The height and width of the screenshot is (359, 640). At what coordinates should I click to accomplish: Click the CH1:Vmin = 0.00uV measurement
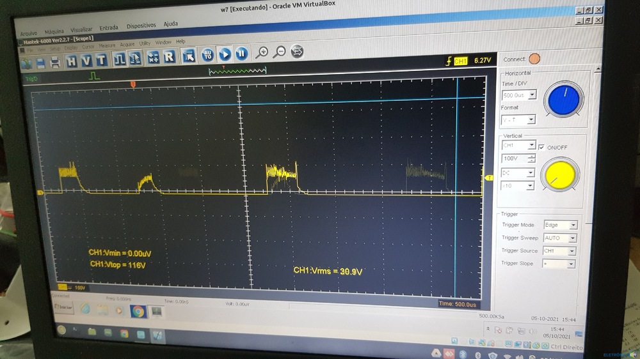click(x=120, y=253)
